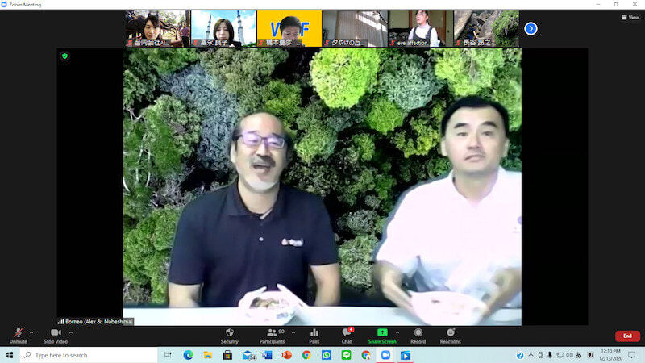The width and height of the screenshot is (645, 363).
Task: Open the View layout menu
Action: (629, 16)
